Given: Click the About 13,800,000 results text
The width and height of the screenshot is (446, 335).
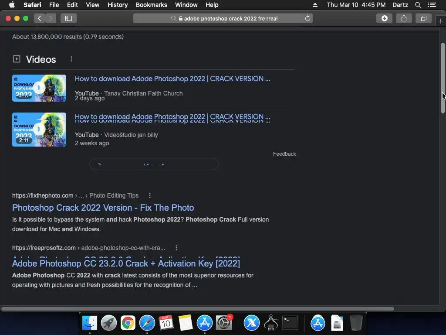Looking at the screenshot, I should point(68,37).
